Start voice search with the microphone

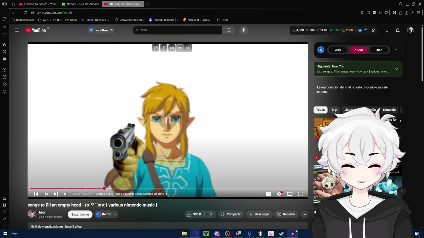tap(243, 30)
